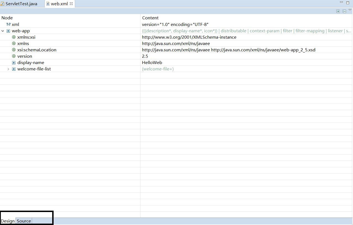Click the Expand All icon above the editor
The width and height of the screenshot is (353, 225).
pos(338,11)
